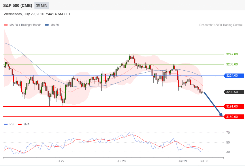The width and height of the screenshot is (245, 166).
Task: Click the 30 MIN timeframe badge
Action: tap(42, 5)
